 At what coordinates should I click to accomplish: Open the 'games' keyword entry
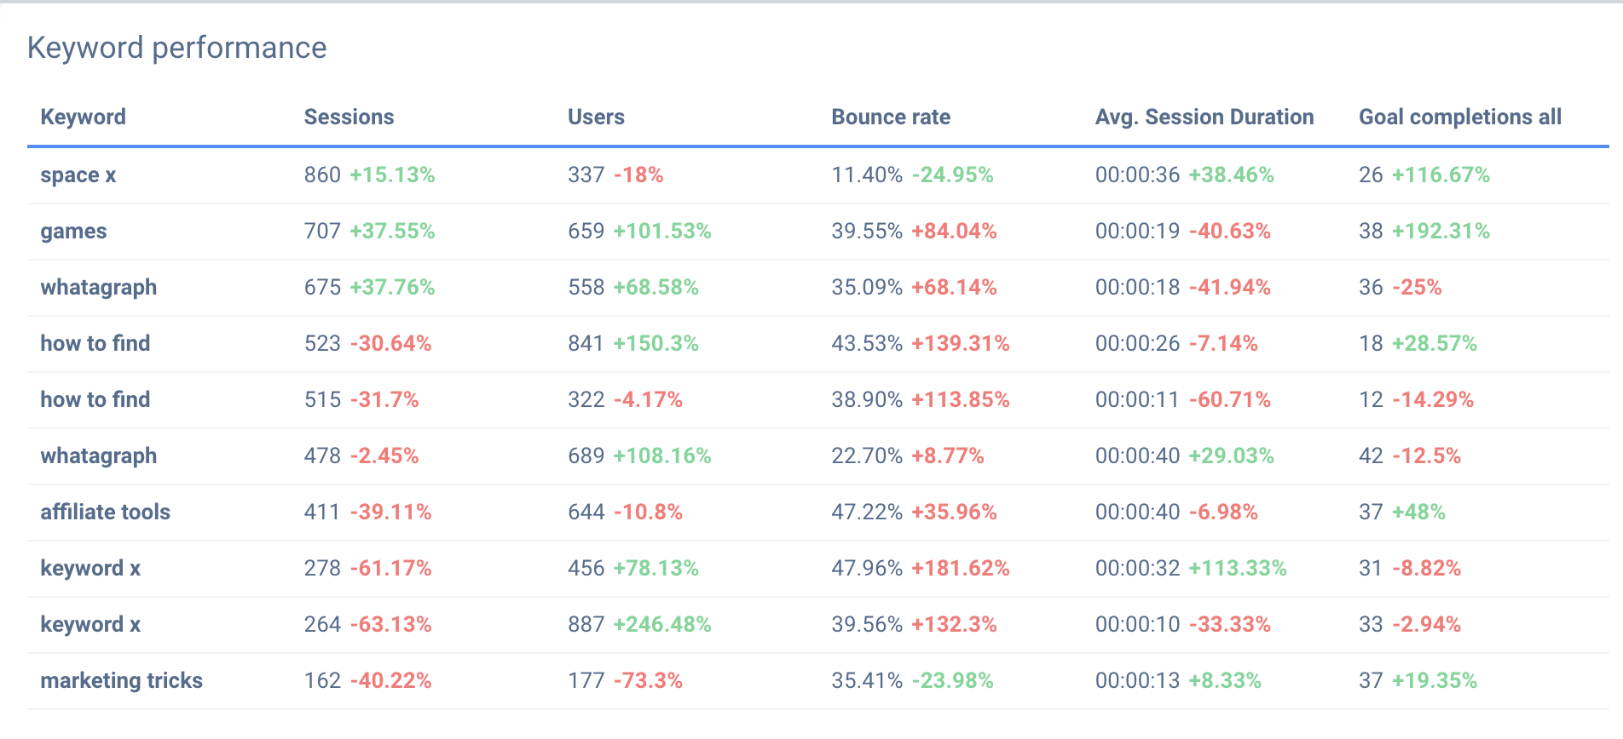coord(73,231)
